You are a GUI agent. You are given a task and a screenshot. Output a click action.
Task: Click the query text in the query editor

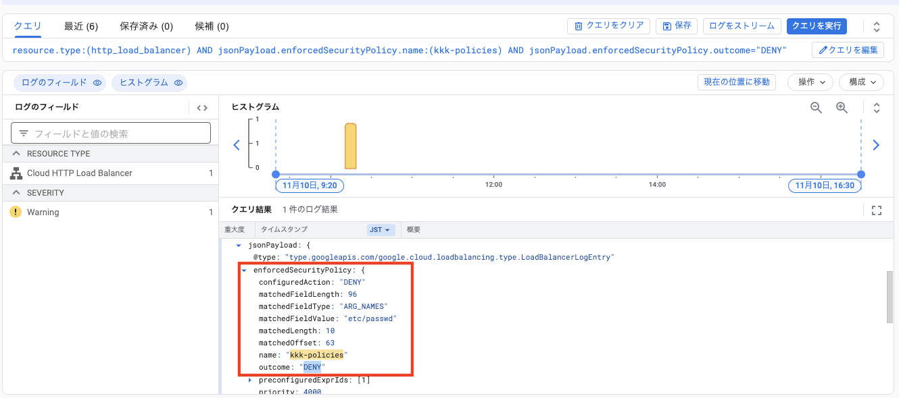tap(399, 51)
